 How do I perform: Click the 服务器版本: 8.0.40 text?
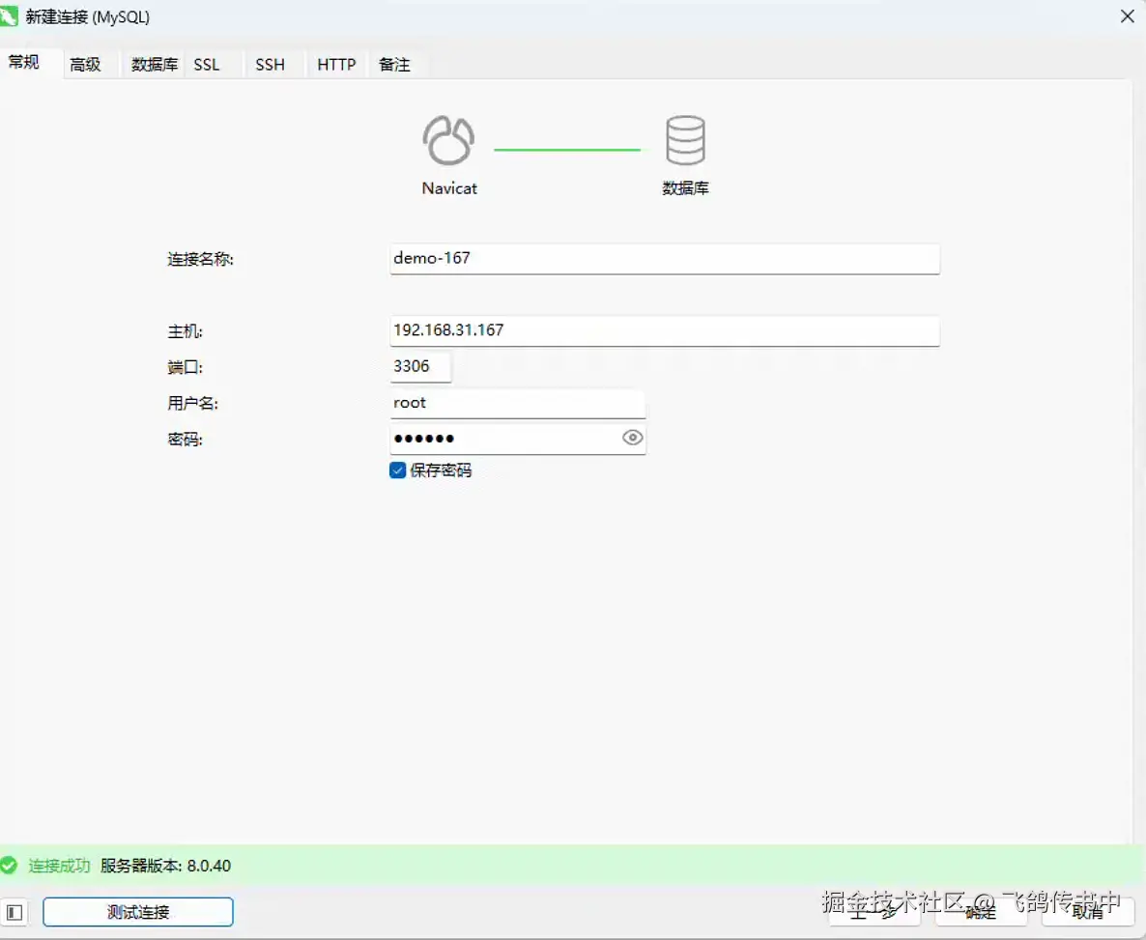pyautogui.click(x=166, y=866)
